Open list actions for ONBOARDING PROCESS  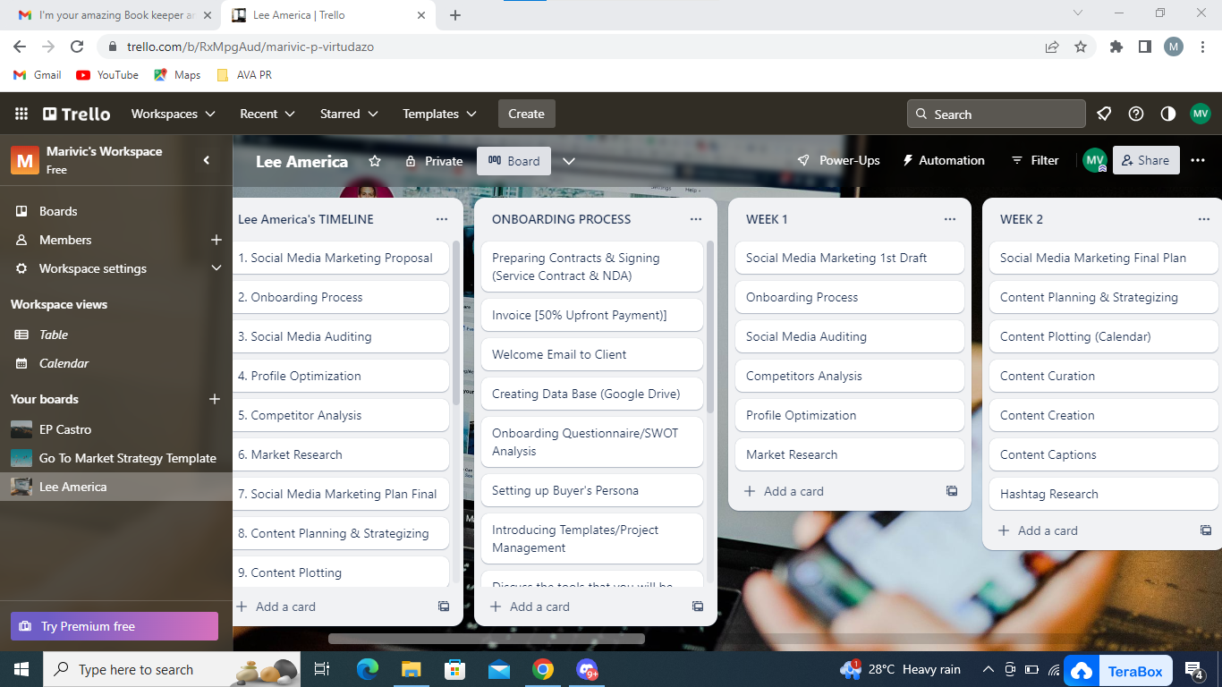pyautogui.click(x=696, y=219)
